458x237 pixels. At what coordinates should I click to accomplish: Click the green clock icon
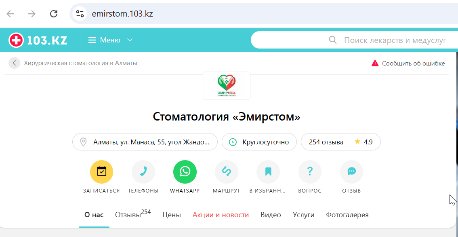[x=233, y=142]
